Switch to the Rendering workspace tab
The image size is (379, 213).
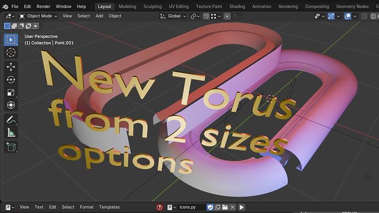[x=288, y=7]
